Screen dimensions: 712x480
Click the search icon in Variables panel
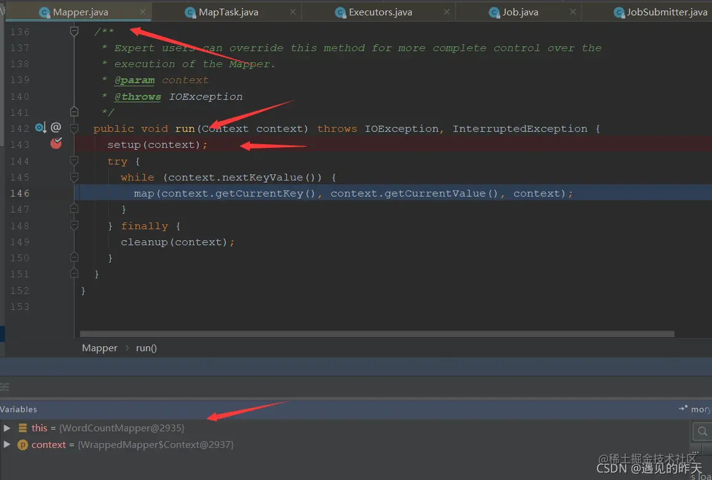tap(702, 431)
